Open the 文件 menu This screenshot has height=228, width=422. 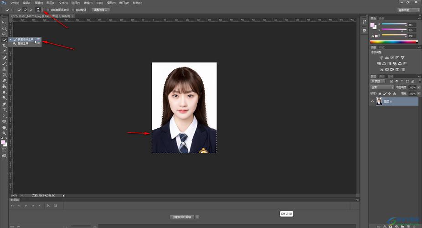tap(15, 3)
